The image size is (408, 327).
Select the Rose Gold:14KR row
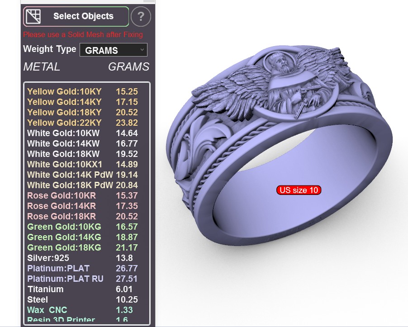pyautogui.click(x=82, y=206)
